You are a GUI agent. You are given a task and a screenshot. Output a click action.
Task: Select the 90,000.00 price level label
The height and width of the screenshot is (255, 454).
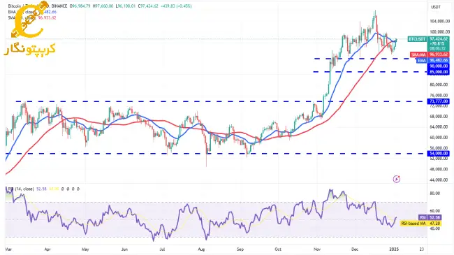pyautogui.click(x=439, y=66)
